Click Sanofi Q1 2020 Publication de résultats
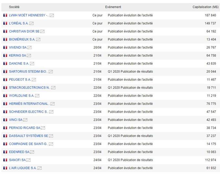220x174 pixels. (130, 160)
